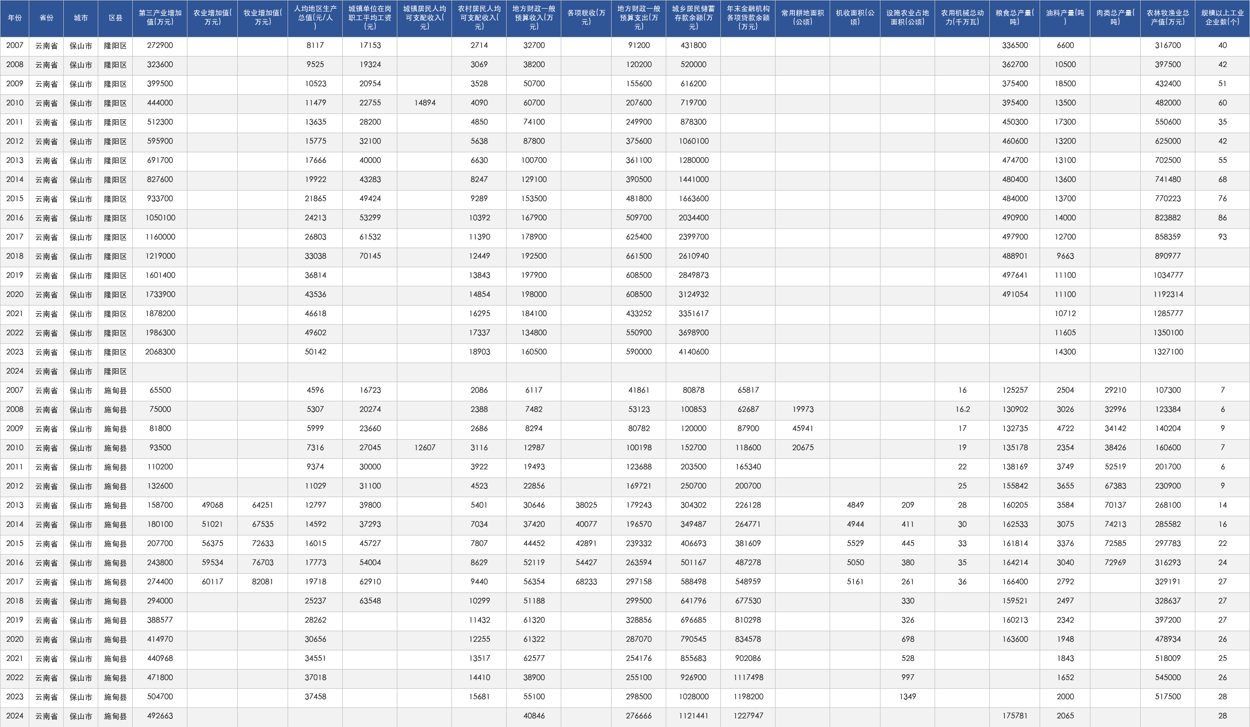
Task: Select the cell with value 45941
Action: [802, 429]
